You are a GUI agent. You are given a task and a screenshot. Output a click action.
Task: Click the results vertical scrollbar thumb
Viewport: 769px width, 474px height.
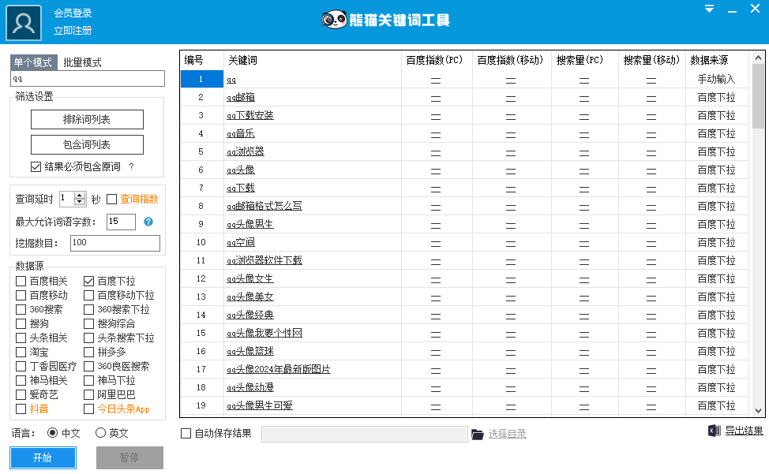758,96
